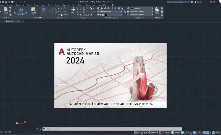Screen dimensions: 221x135
Task: Switch to the Analyze ribbon tab
Action: point(37,5)
